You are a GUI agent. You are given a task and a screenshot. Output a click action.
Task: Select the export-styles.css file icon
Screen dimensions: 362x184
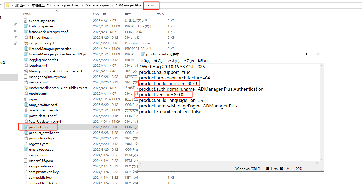tap(25, 21)
